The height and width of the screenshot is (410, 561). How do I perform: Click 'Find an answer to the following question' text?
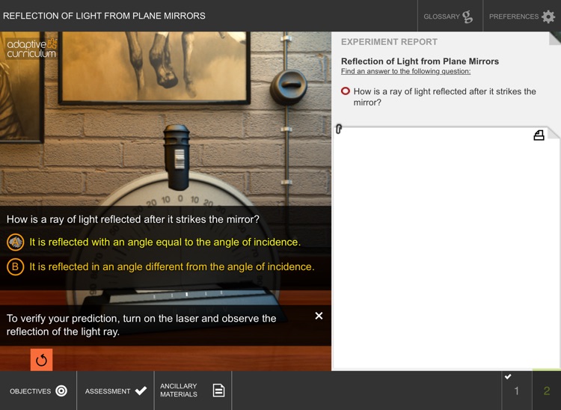(x=405, y=71)
